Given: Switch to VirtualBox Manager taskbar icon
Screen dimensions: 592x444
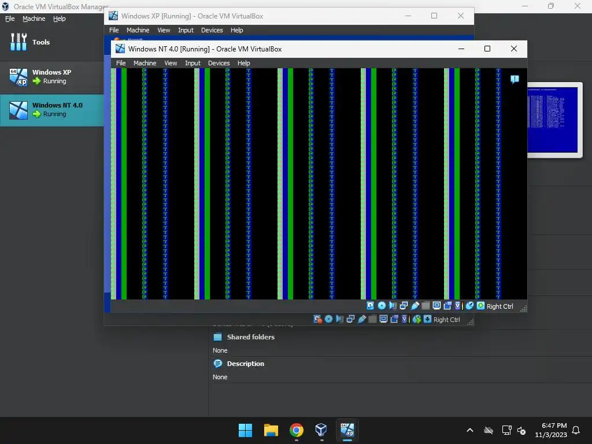Looking at the screenshot, I should [x=321, y=430].
